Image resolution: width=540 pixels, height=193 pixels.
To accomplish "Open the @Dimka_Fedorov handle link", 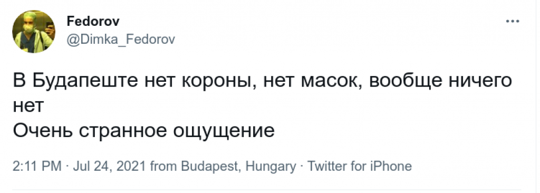I will point(121,40).
